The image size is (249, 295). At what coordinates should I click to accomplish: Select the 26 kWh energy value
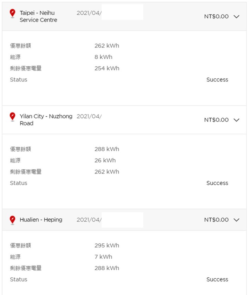pyautogui.click(x=105, y=160)
